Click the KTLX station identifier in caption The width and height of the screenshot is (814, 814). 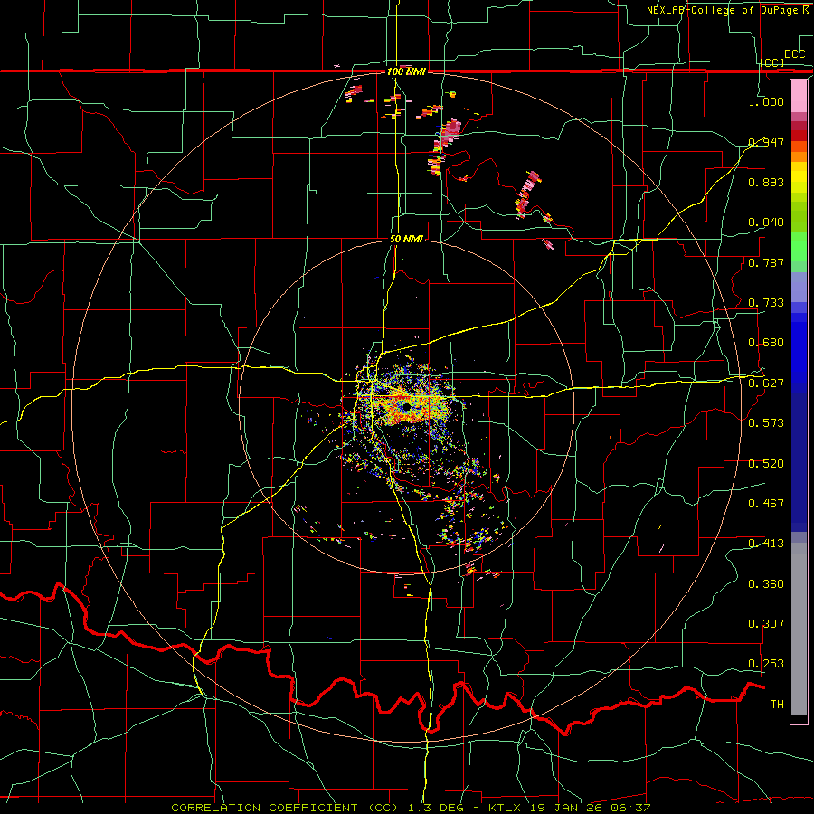coord(506,808)
